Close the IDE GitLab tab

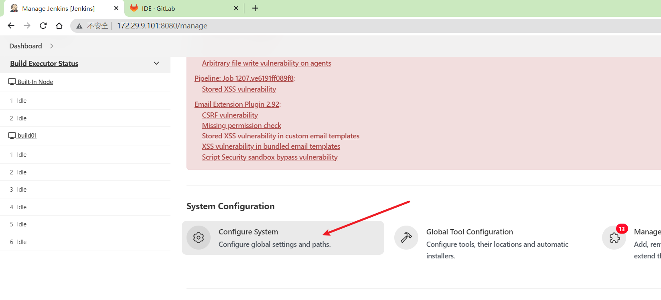point(236,8)
